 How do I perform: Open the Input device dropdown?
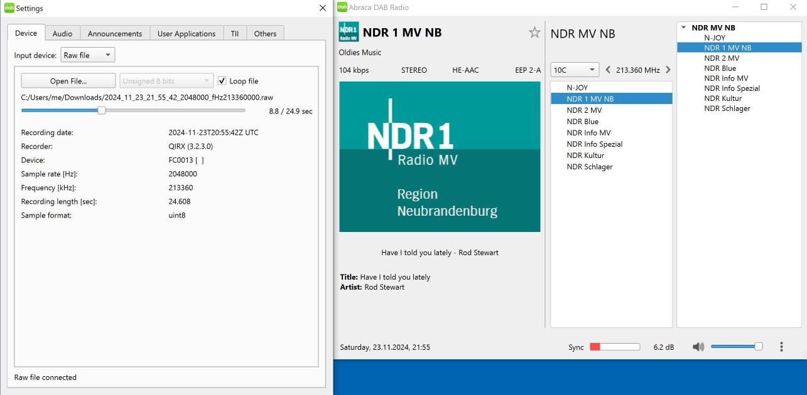(x=88, y=55)
